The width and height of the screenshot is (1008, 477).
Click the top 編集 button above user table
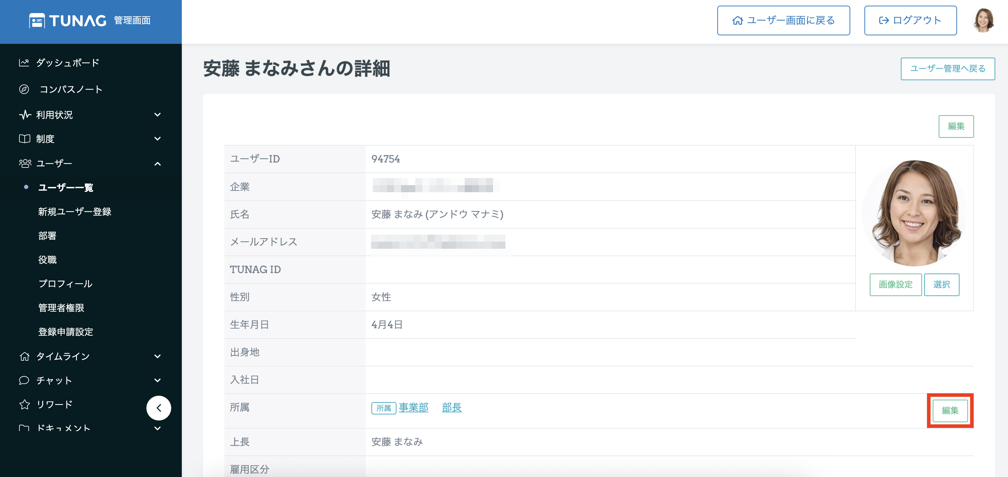click(x=956, y=126)
